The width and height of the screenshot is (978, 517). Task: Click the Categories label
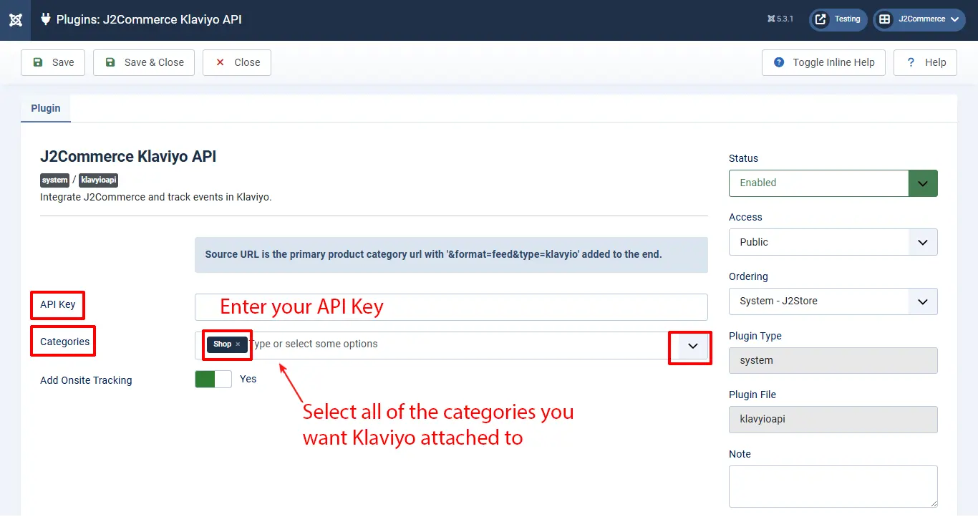click(65, 342)
